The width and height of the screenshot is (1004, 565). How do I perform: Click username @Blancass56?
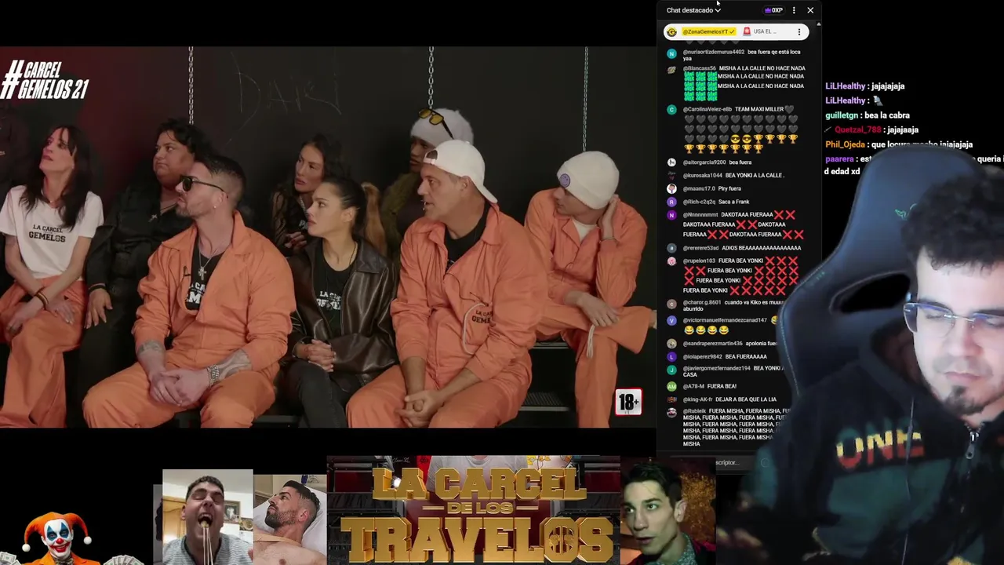699,68
